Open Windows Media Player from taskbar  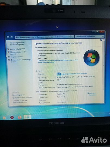4,118
